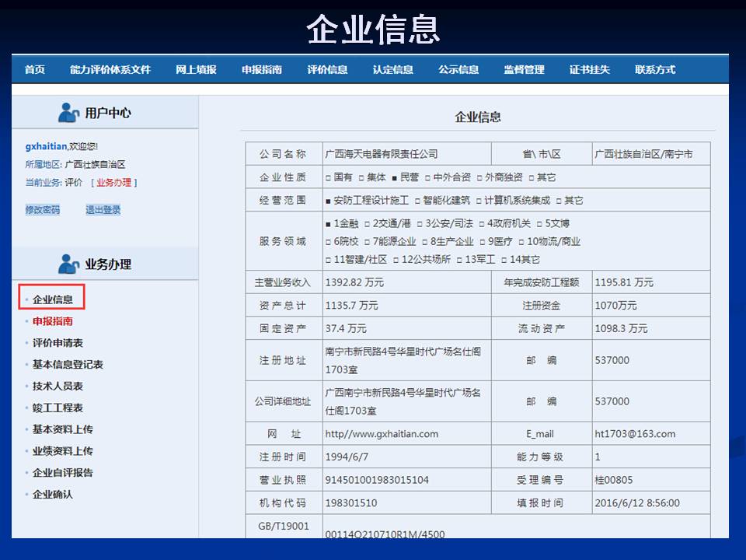Open 评价申请表 in the sidebar

pyautogui.click(x=58, y=343)
